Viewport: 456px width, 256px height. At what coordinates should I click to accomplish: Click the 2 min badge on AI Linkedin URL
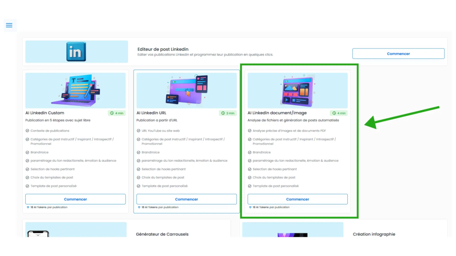(x=228, y=113)
